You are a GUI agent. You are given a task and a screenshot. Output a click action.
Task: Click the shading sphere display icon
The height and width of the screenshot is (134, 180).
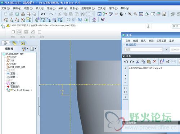(x=121, y=14)
